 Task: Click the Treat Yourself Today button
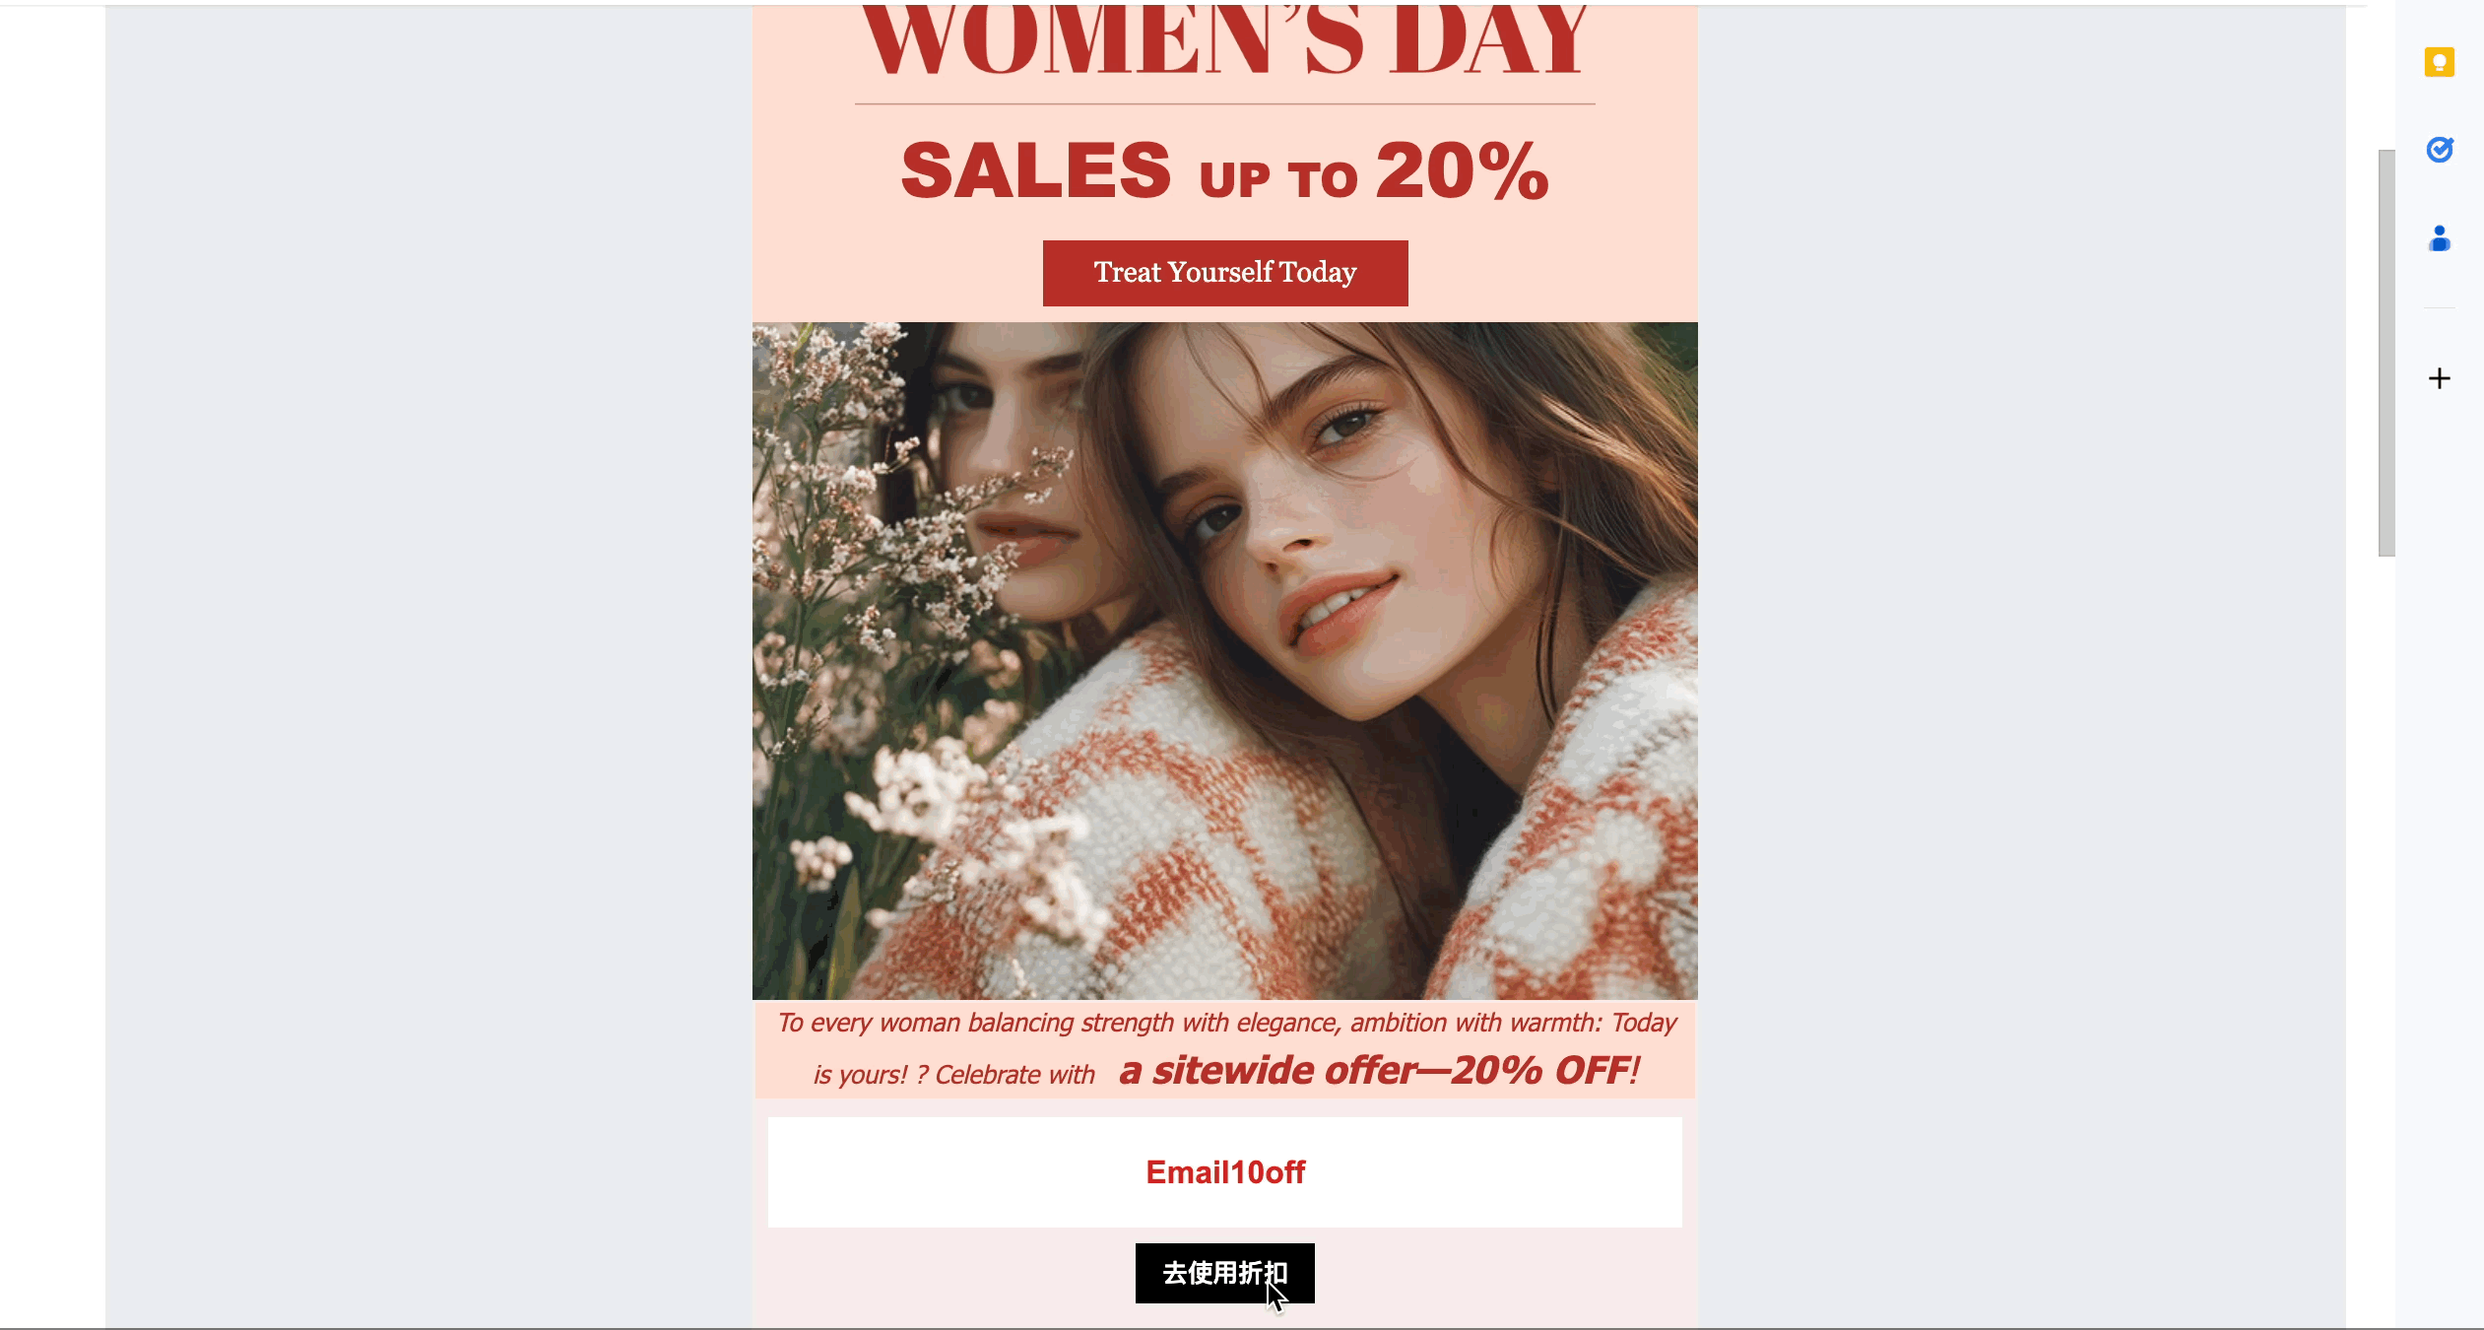(1224, 272)
